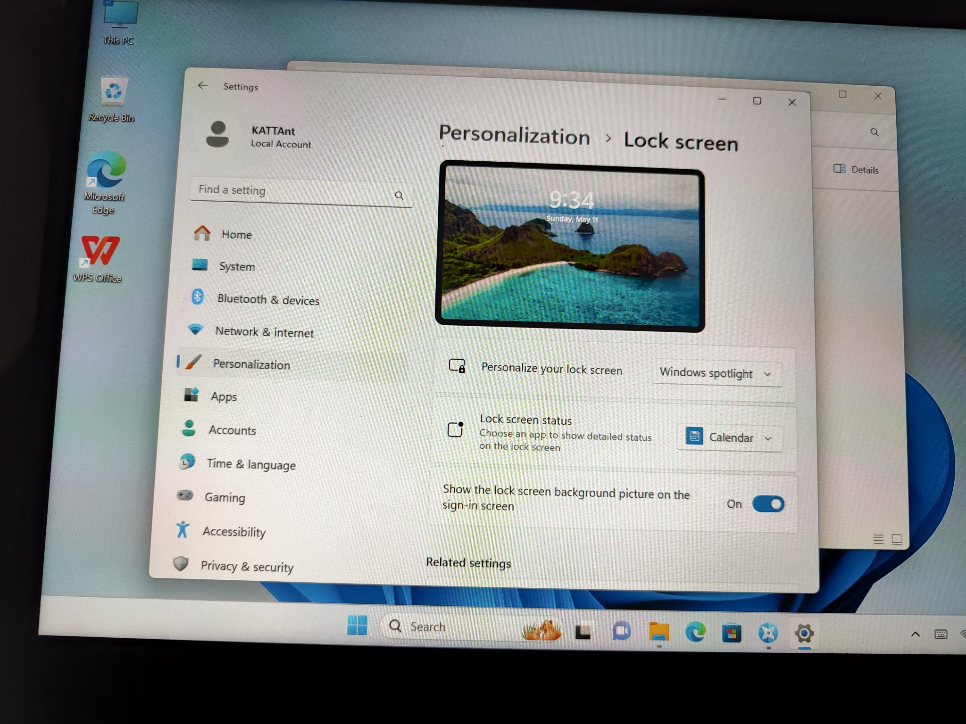Click the lock screen preview image
This screenshot has height=724, width=966.
570,246
